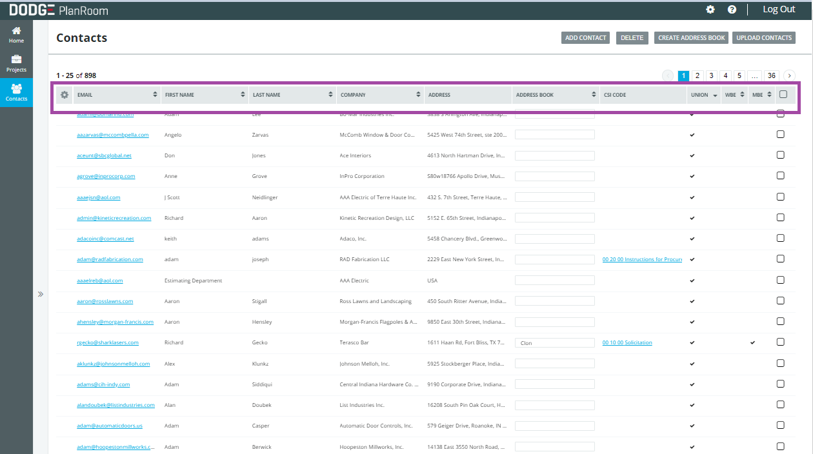Open the 00 10 00 Solicitation CSI link
The height and width of the screenshot is (454, 813).
(627, 342)
